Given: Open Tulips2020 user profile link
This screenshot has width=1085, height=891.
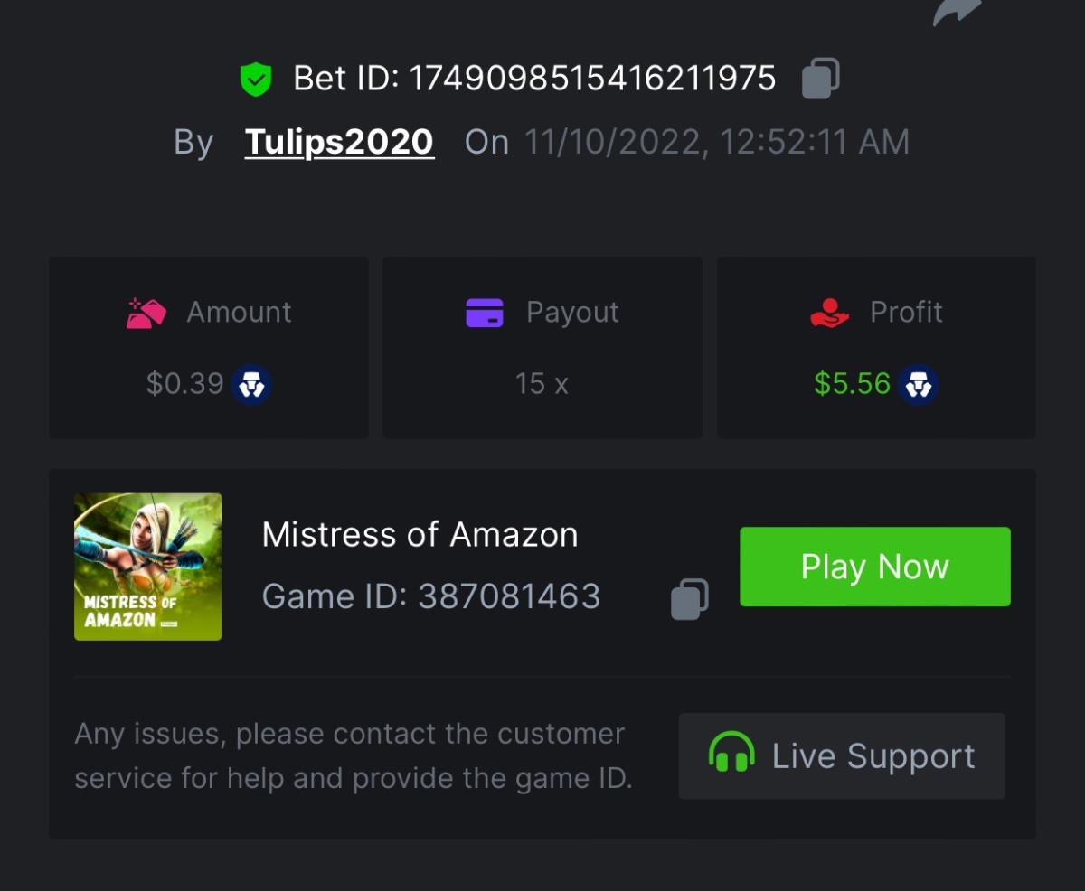Looking at the screenshot, I should pyautogui.click(x=339, y=142).
